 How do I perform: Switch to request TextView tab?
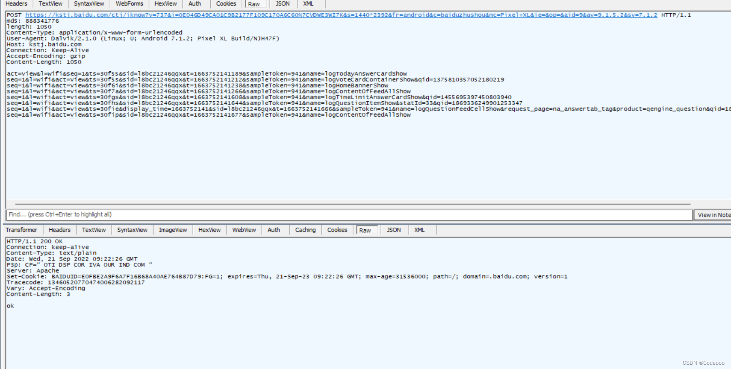point(50,4)
